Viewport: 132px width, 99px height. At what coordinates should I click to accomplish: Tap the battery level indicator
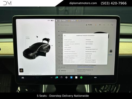[51, 21]
